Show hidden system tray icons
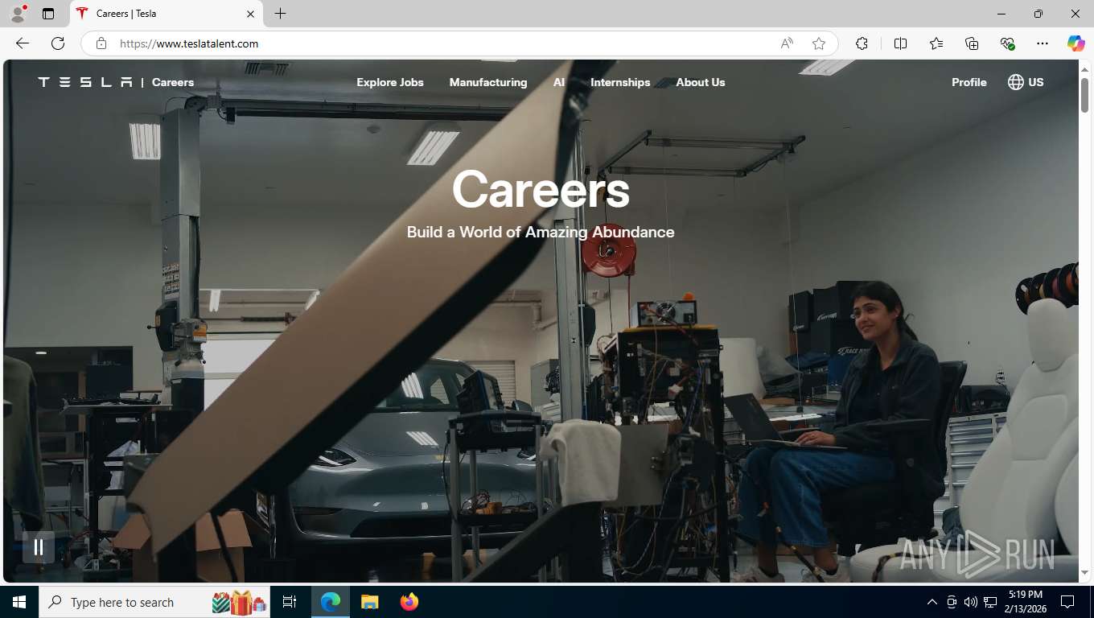Viewport: 1094px width, 618px height. [932, 602]
